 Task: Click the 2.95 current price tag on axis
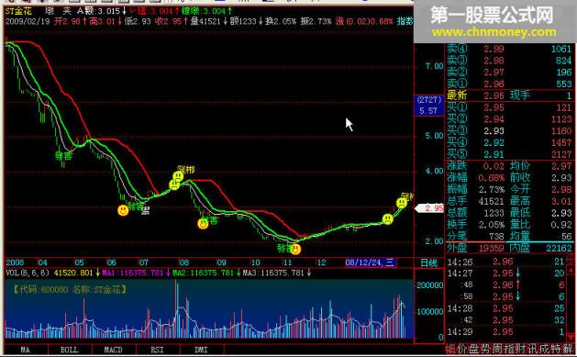(429, 208)
